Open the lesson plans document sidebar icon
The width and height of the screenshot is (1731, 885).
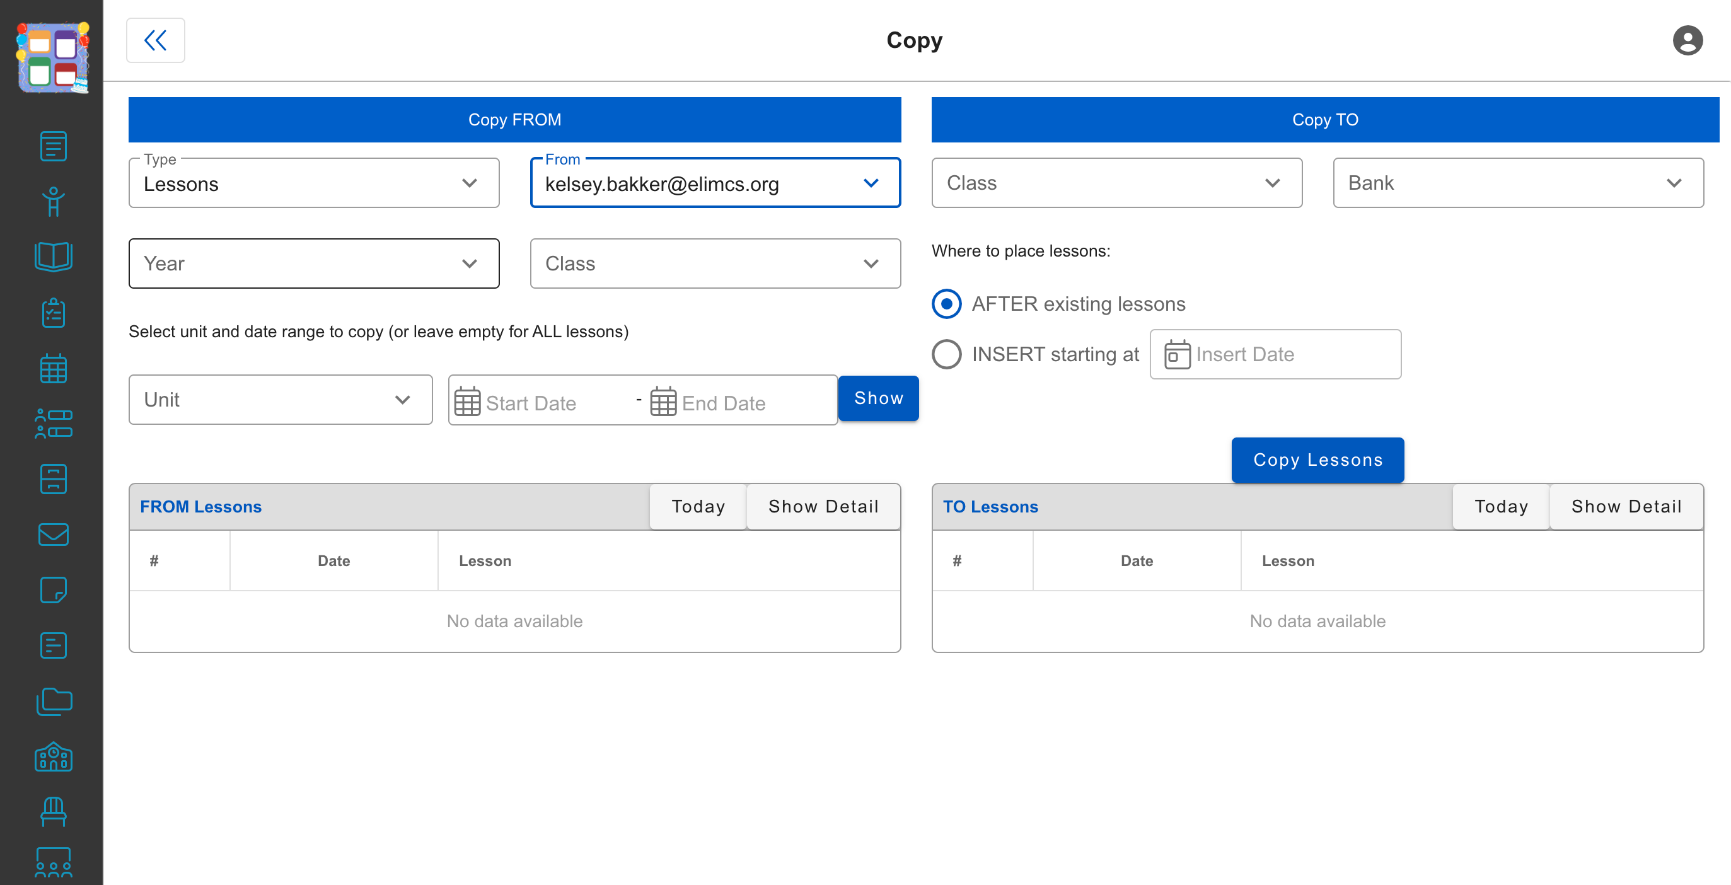tap(53, 146)
